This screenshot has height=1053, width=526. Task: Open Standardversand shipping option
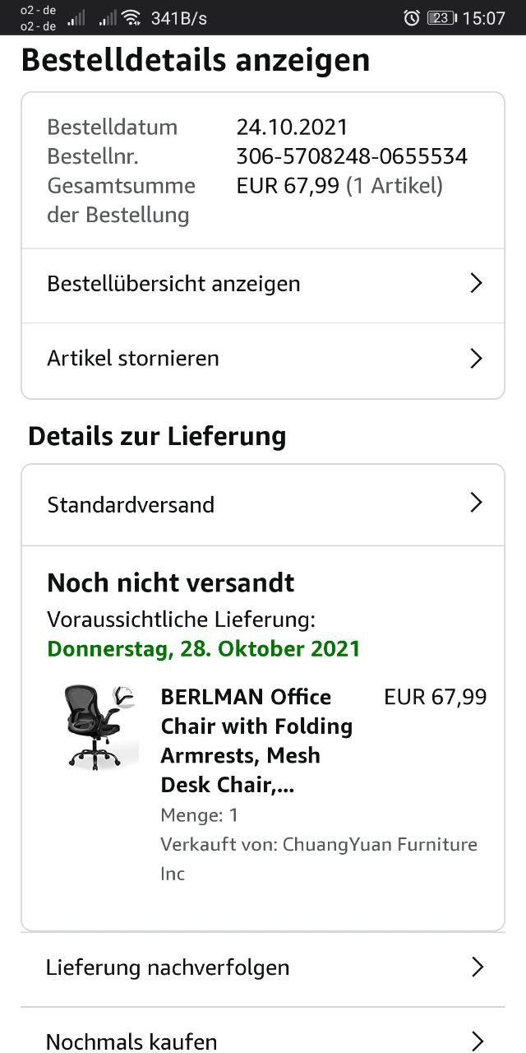[131, 504]
